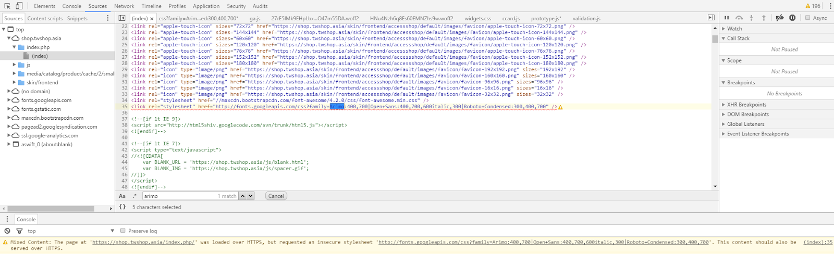Viewport: 834px width, 254px height.
Task: Switch to Application panel
Action: point(206,6)
